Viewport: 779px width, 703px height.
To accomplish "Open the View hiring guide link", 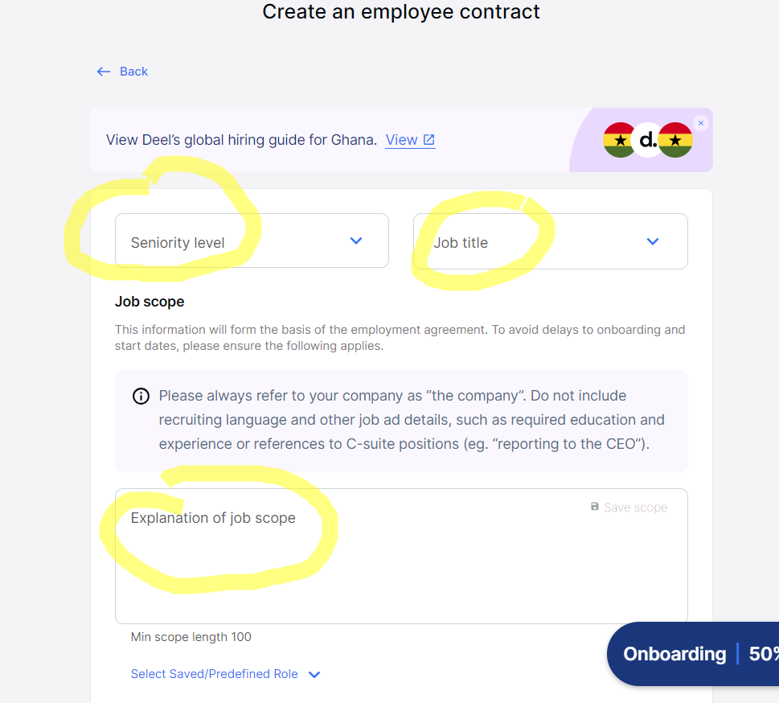I will [x=401, y=140].
